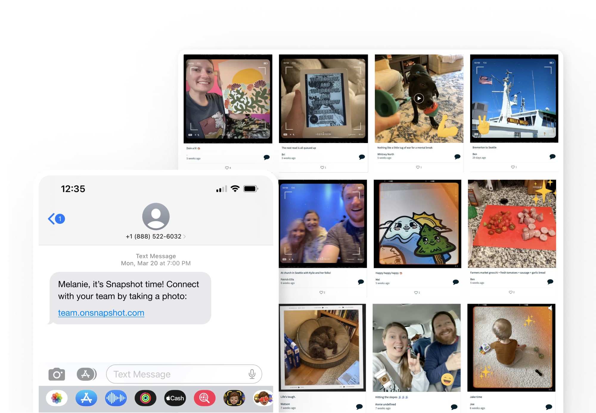Like Patrick Ellis's church in Seattle post

tap(321, 293)
